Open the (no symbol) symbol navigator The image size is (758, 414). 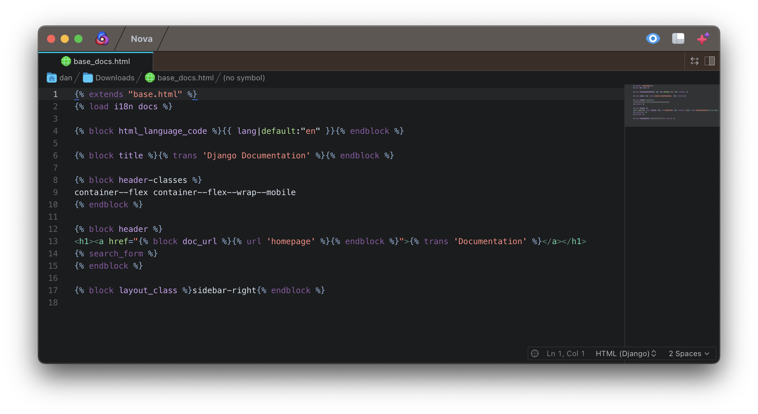pos(244,78)
